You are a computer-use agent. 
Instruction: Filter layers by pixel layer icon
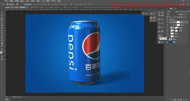(x=177, y=12)
